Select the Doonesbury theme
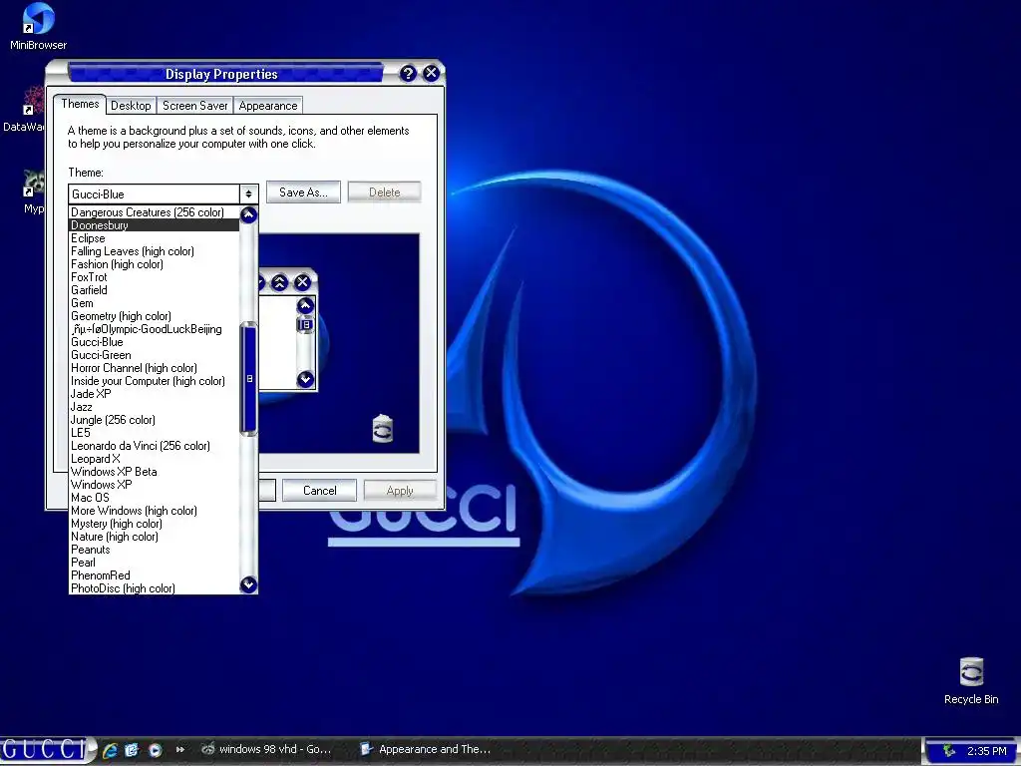Viewport: 1021px width, 766px height. tap(155, 225)
